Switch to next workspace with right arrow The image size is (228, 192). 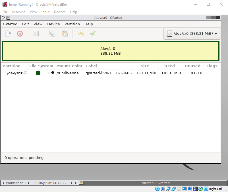pyautogui.click(x=29, y=183)
